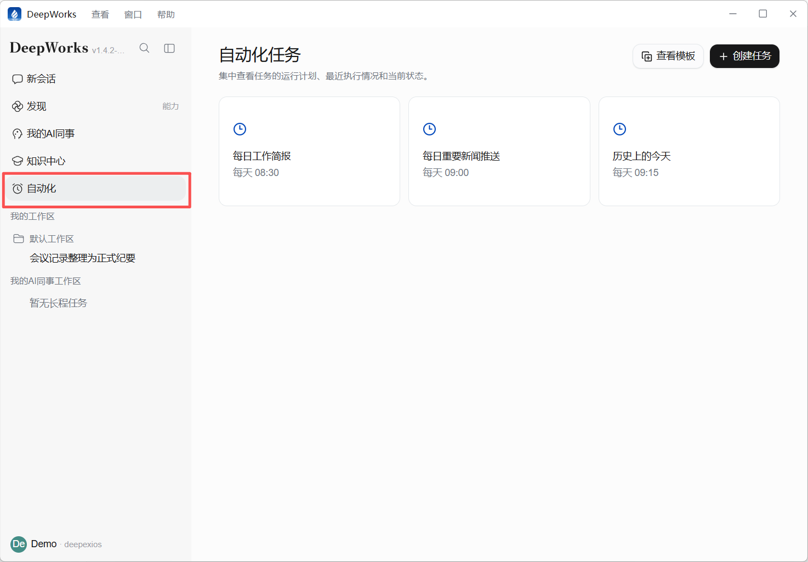808x562 pixels.
Task: Open the 历史上的今天 task card
Action: pos(689,151)
